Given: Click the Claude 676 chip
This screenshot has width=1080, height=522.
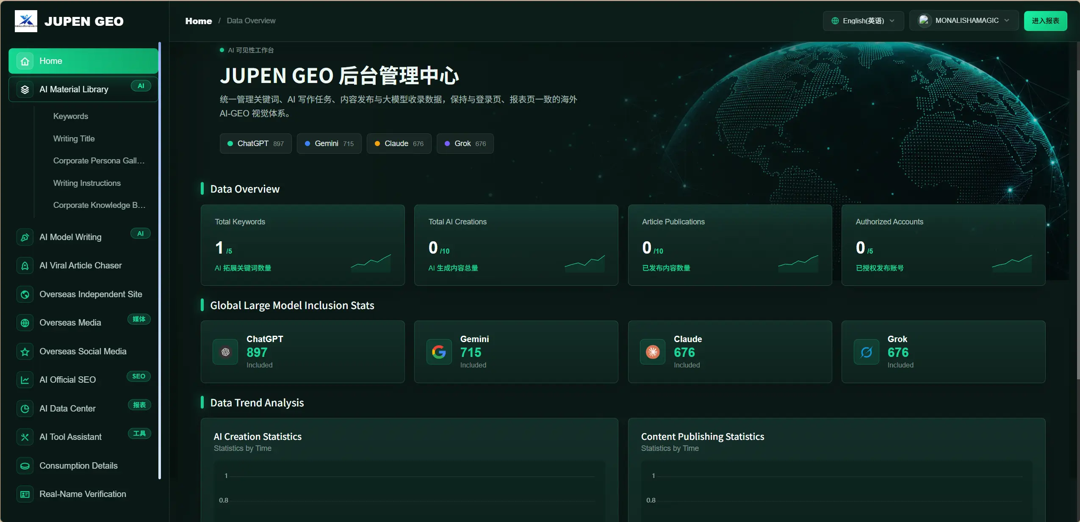Looking at the screenshot, I should click(399, 144).
